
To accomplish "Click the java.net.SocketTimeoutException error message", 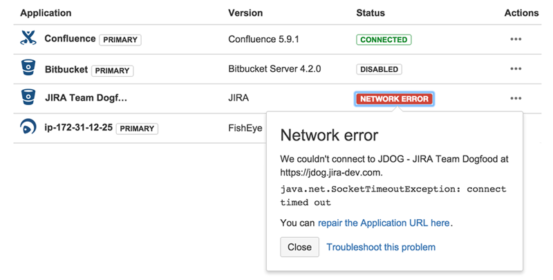I will [x=393, y=196].
